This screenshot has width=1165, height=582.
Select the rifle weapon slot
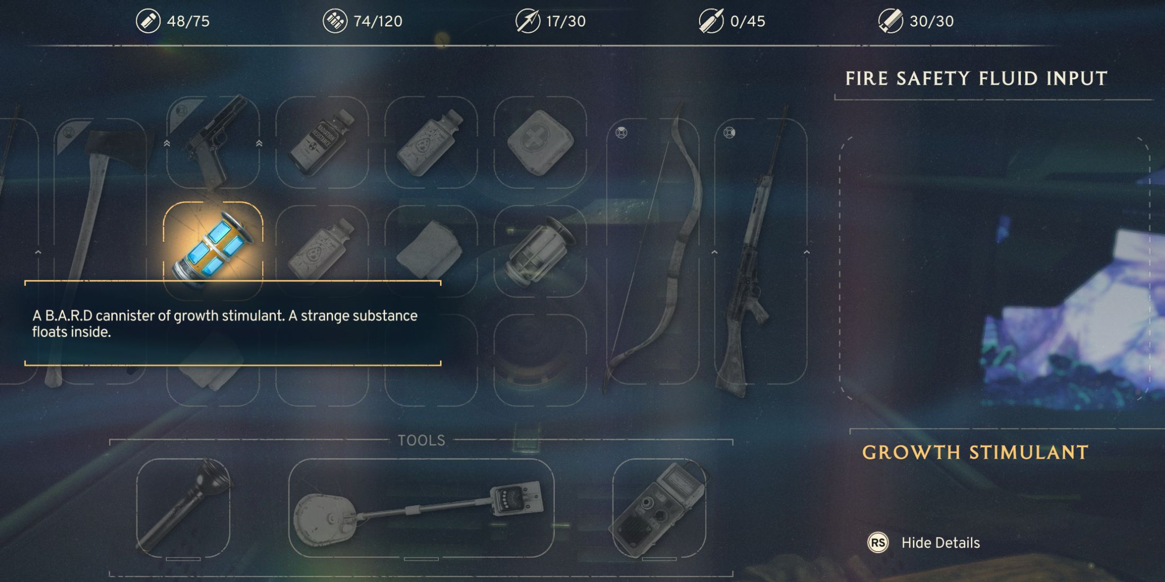coord(760,251)
